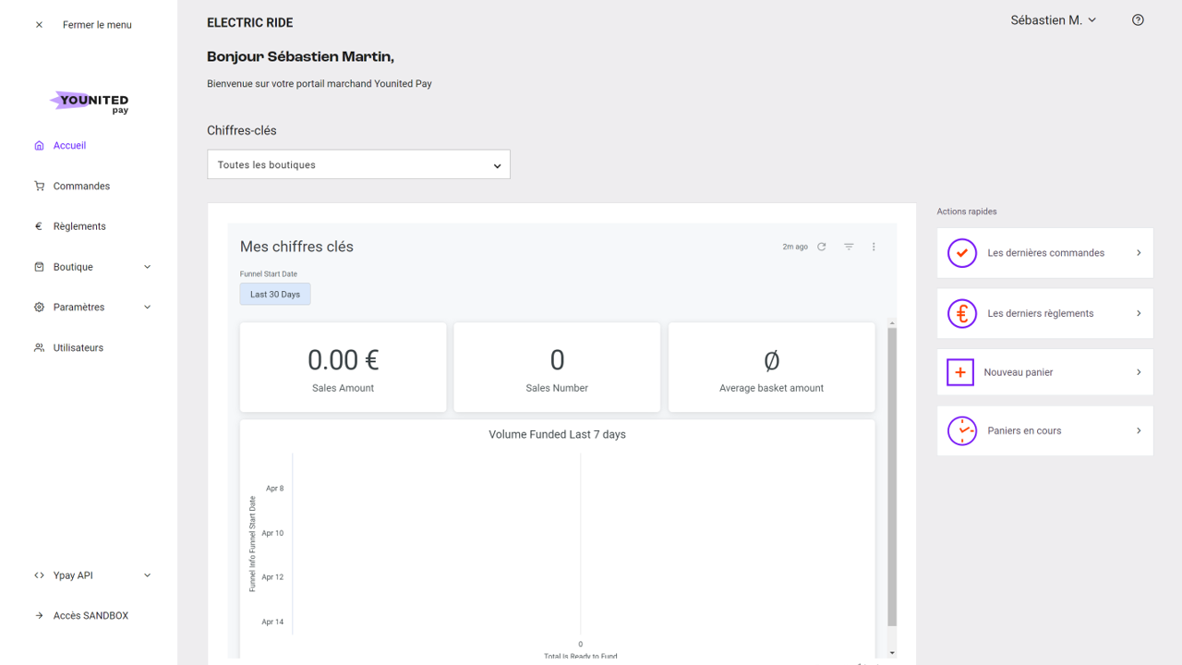Screen dimensions: 1182x665
Task: Click the plus square Nouveau panier icon
Action: click(960, 372)
